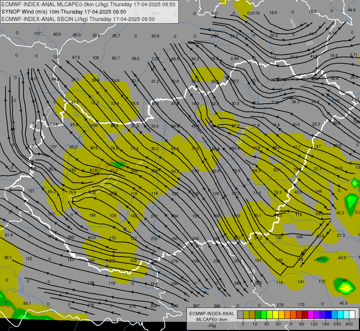
Task: Click the map value '0.0175'
Action: 253,13
